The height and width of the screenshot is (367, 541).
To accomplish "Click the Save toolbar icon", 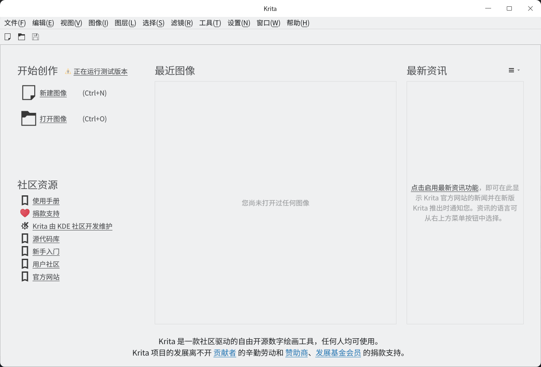I will tap(36, 37).
